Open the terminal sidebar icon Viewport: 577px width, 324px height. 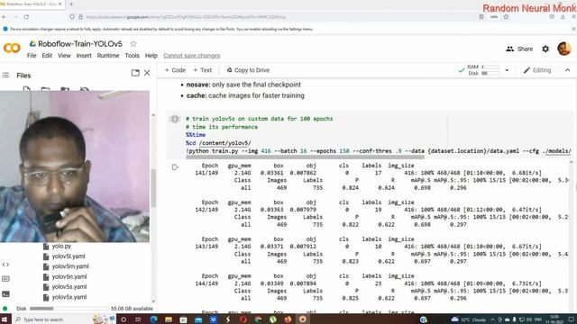pos(5,294)
